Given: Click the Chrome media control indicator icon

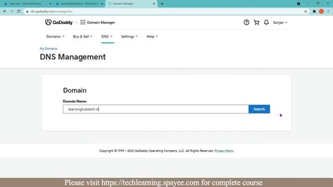Looking at the screenshot, I should coord(298,4).
